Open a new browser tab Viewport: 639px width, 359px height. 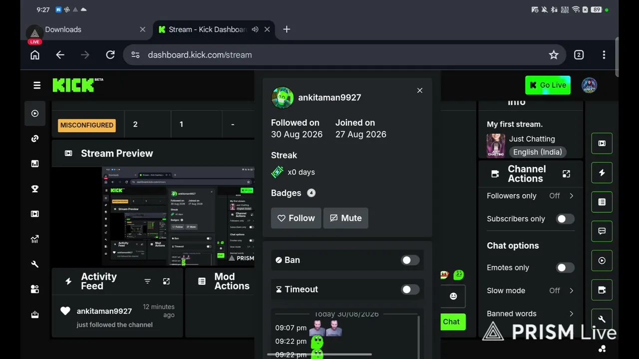point(287,29)
